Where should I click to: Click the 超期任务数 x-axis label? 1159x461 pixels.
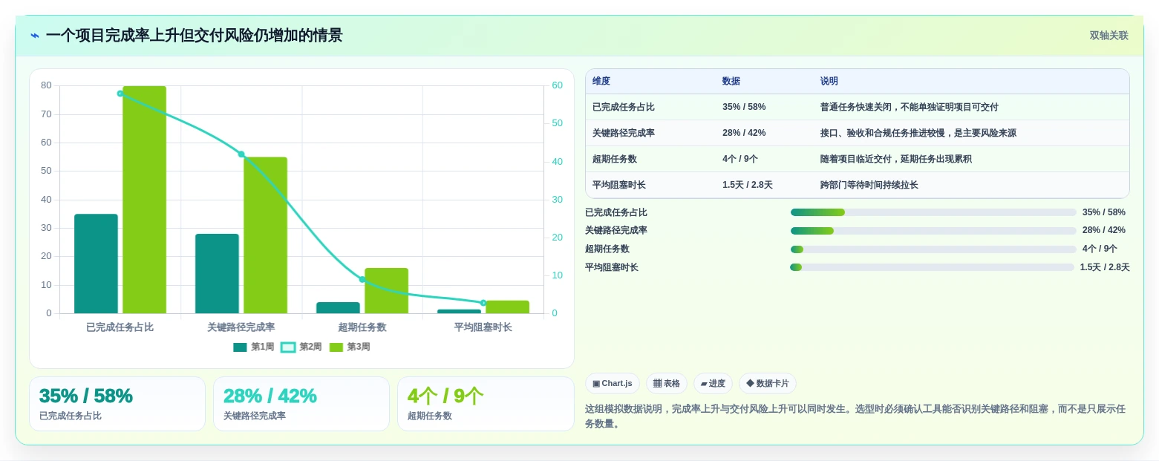coord(362,327)
